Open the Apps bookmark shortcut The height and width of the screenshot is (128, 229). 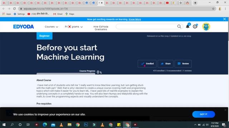pos(7,14)
